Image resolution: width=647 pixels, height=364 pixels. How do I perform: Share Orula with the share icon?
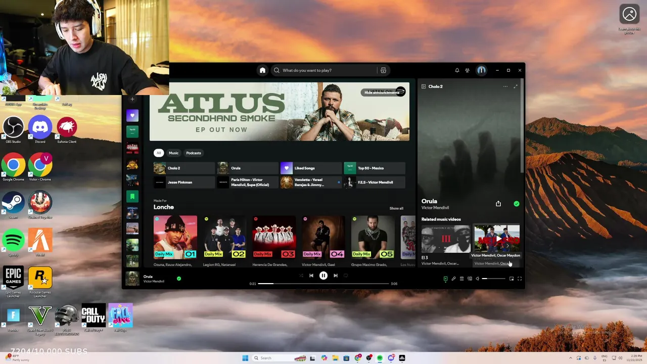[x=498, y=204]
